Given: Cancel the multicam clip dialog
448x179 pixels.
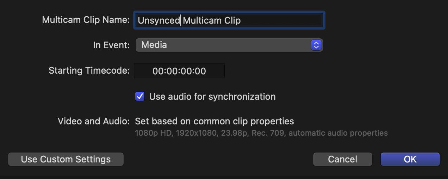Looking at the screenshot, I should [x=343, y=159].
